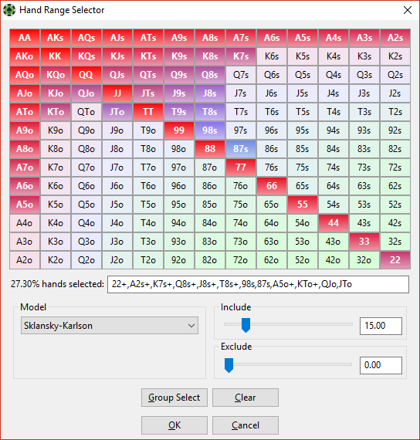Select the 64o hand cell
Viewport: 420px width, 440px height.
coord(272,223)
